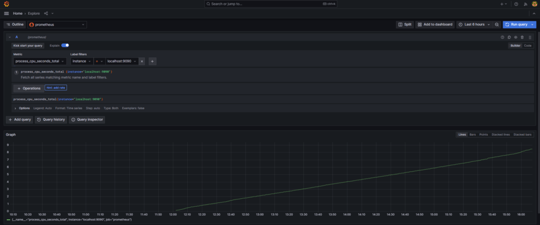This screenshot has width=540, height=225.
Task: Click the Outline button
Action: [15, 25]
